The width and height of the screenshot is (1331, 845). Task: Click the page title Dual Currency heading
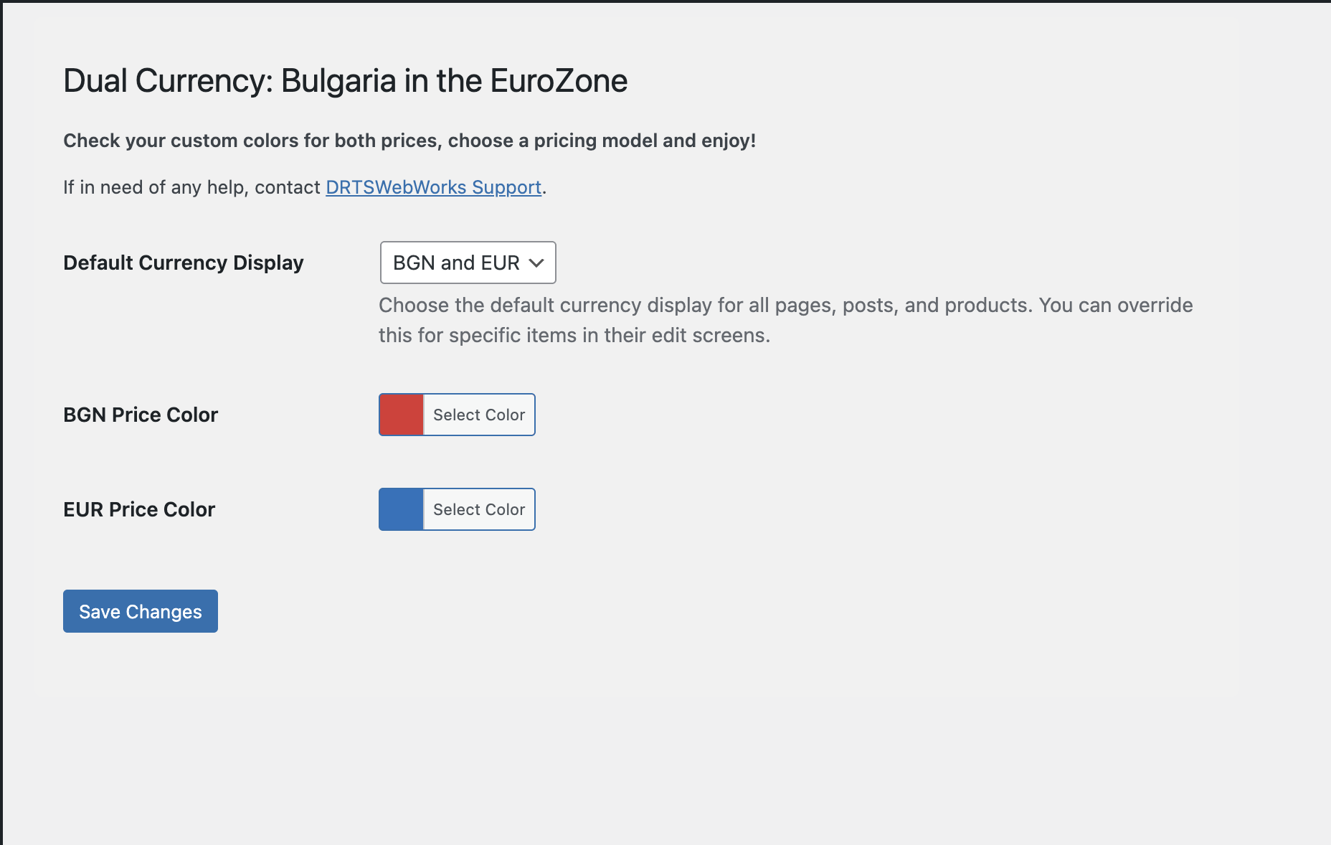pos(344,80)
